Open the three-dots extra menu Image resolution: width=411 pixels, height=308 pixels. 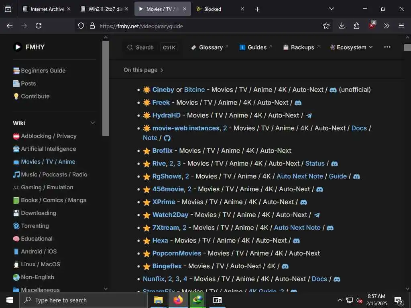point(387,47)
